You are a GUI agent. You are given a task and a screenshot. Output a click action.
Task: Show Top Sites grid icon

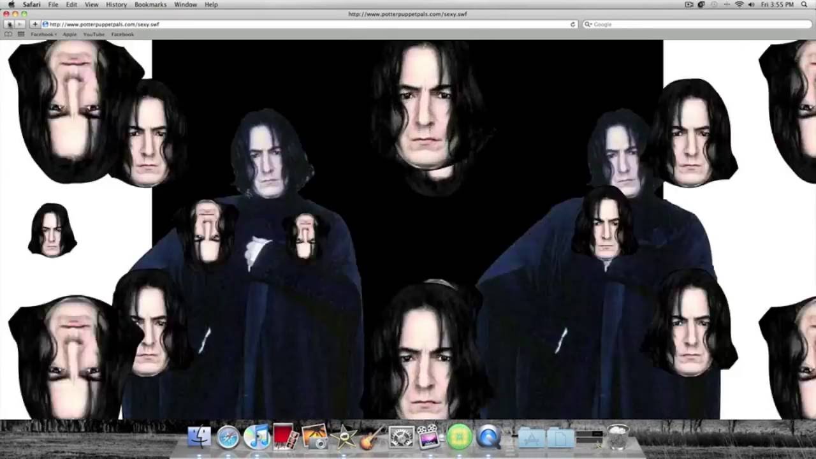click(x=21, y=34)
